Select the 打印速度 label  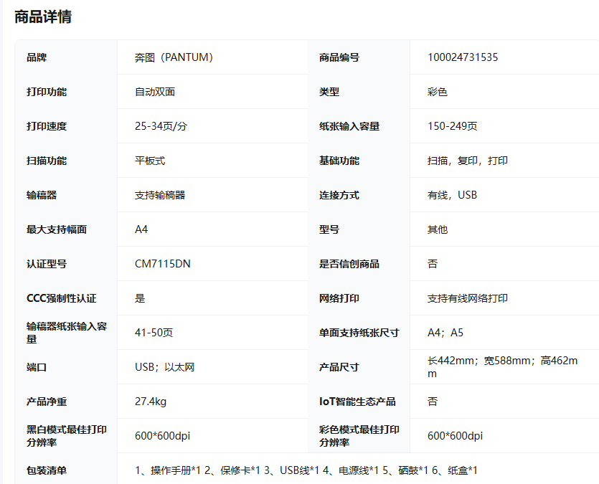tap(47, 126)
